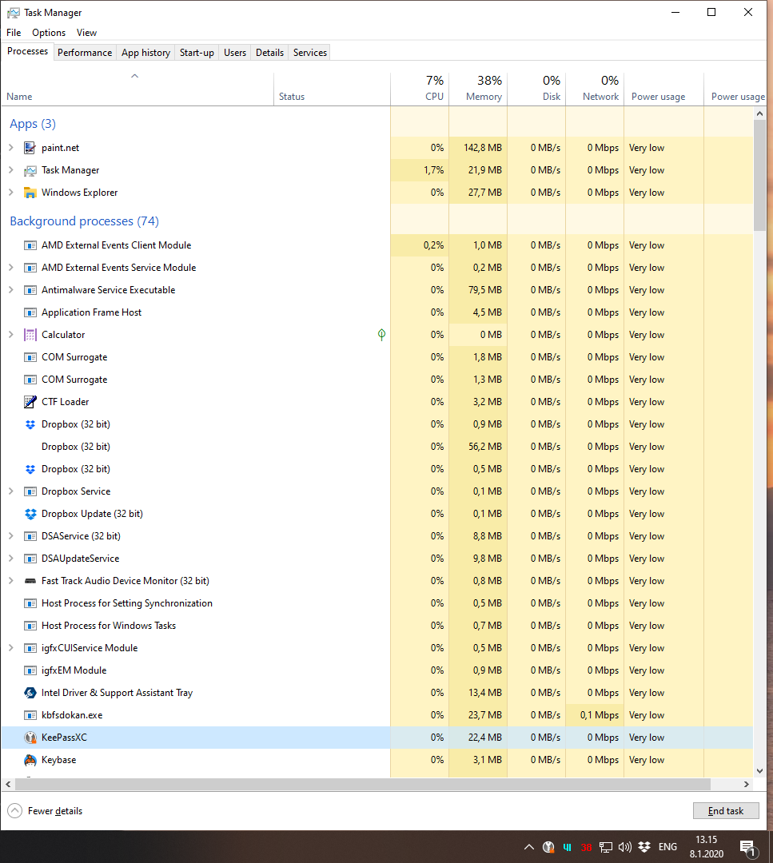773x863 pixels.
Task: Click the Fast Track Audio Device Monitor icon
Action: coord(30,581)
